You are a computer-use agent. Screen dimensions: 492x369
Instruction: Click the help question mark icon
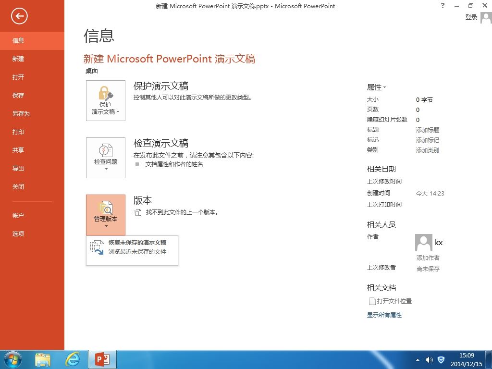click(x=443, y=5)
